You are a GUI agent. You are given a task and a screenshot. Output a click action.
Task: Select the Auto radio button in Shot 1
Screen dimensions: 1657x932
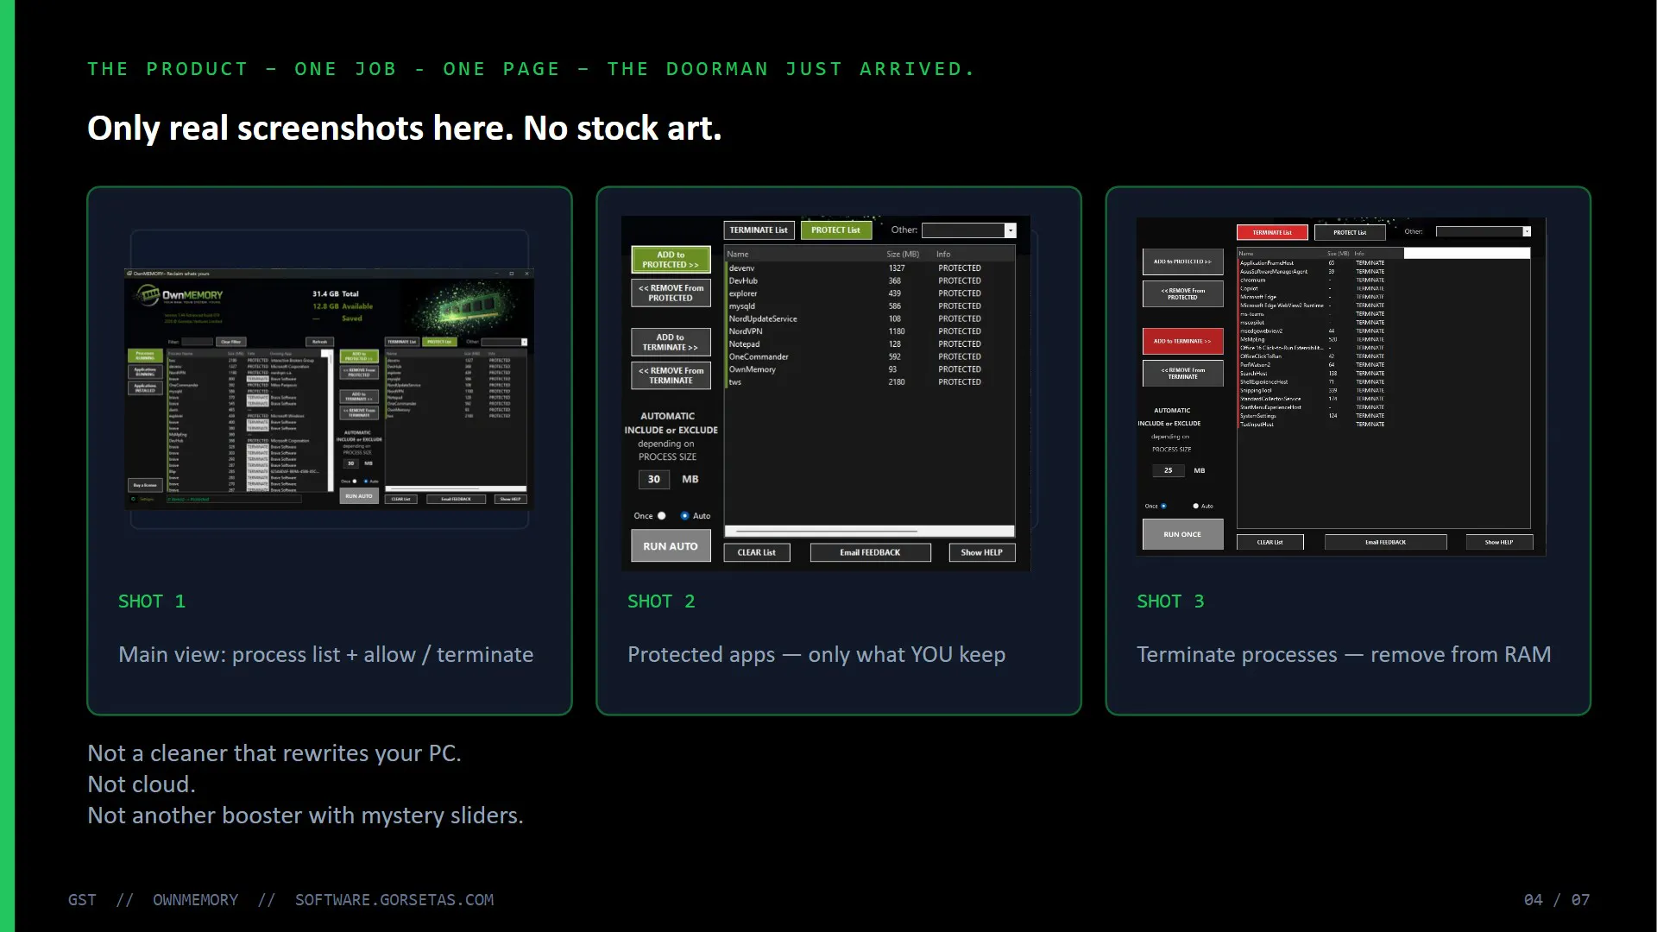coord(365,482)
